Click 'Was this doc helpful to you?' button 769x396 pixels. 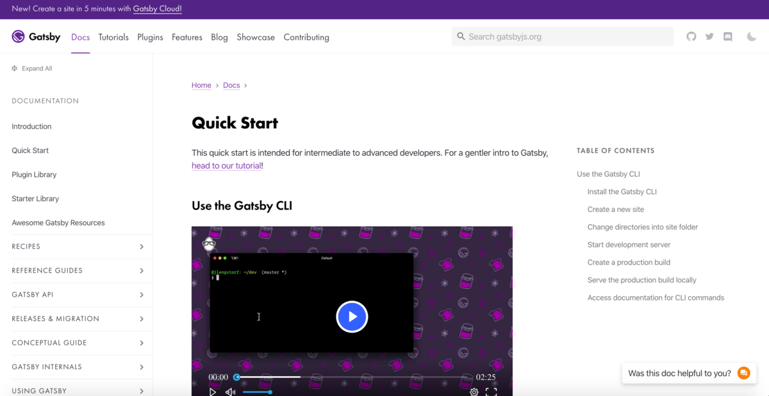click(x=689, y=373)
